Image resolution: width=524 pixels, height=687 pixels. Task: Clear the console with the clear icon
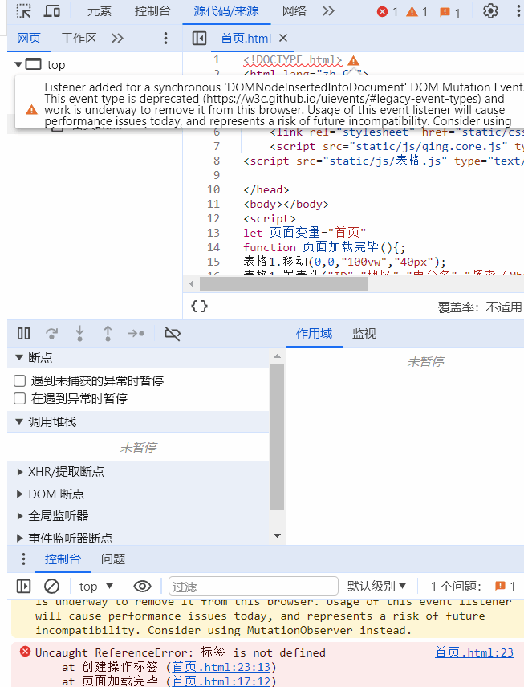[x=51, y=586]
